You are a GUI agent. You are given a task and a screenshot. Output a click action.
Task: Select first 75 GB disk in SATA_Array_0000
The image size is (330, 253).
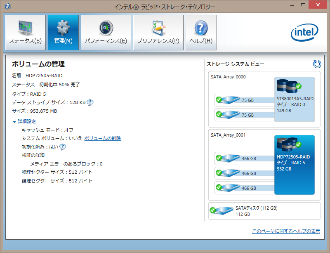click(x=227, y=100)
